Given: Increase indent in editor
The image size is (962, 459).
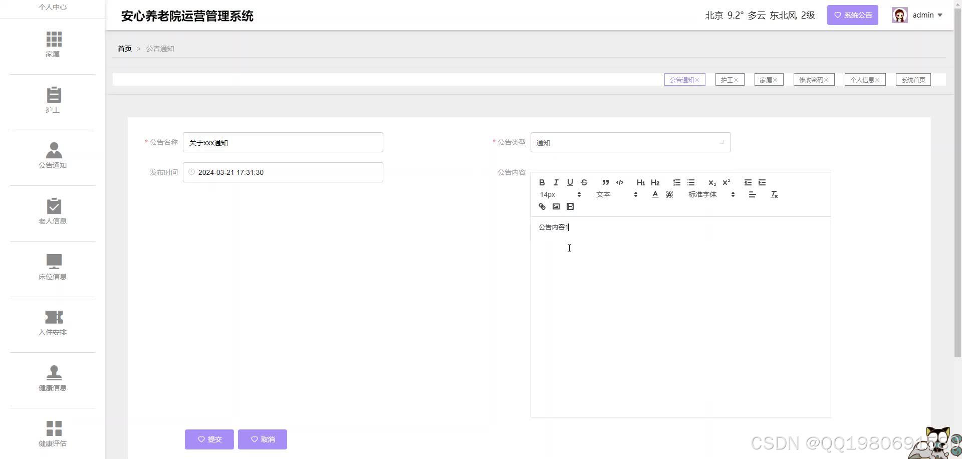Looking at the screenshot, I should 762,182.
